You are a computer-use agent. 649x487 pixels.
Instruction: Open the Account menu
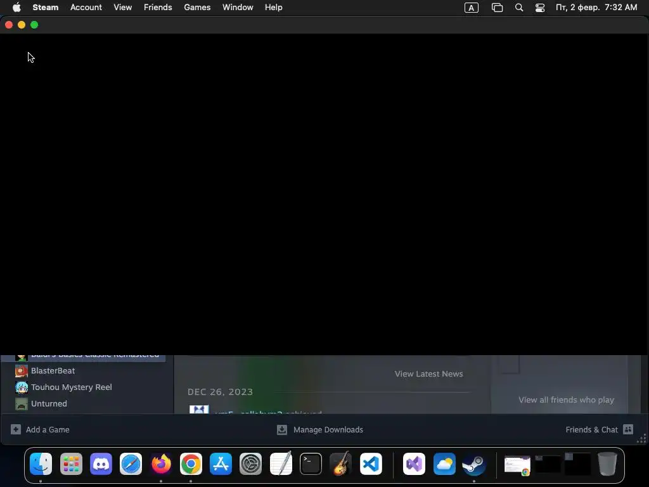click(86, 8)
